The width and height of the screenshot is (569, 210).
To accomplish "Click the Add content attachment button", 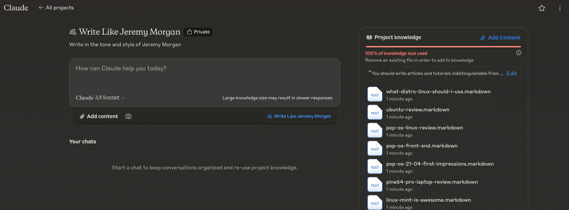I will pyautogui.click(x=99, y=116).
